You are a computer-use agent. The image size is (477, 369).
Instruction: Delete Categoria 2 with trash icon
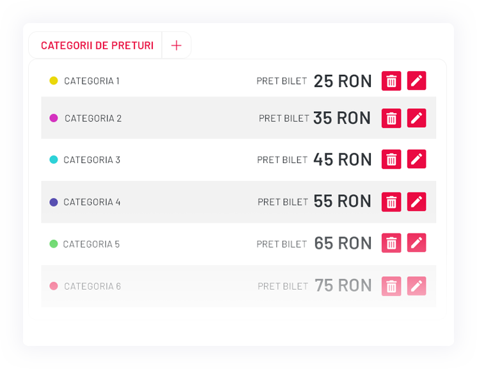coord(391,118)
